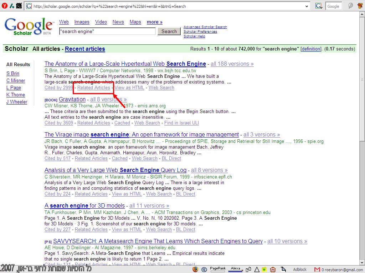
Task: Filter results by author K Thorne
Action: point(16,95)
